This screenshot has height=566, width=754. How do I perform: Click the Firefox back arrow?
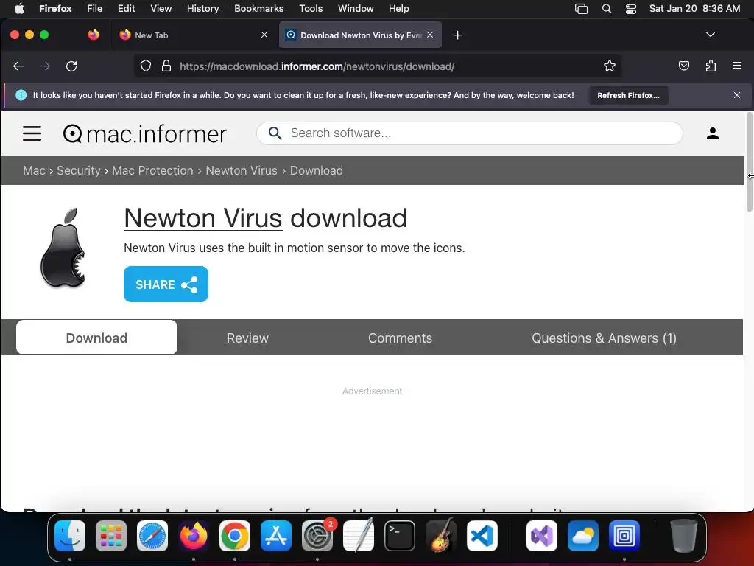18,66
